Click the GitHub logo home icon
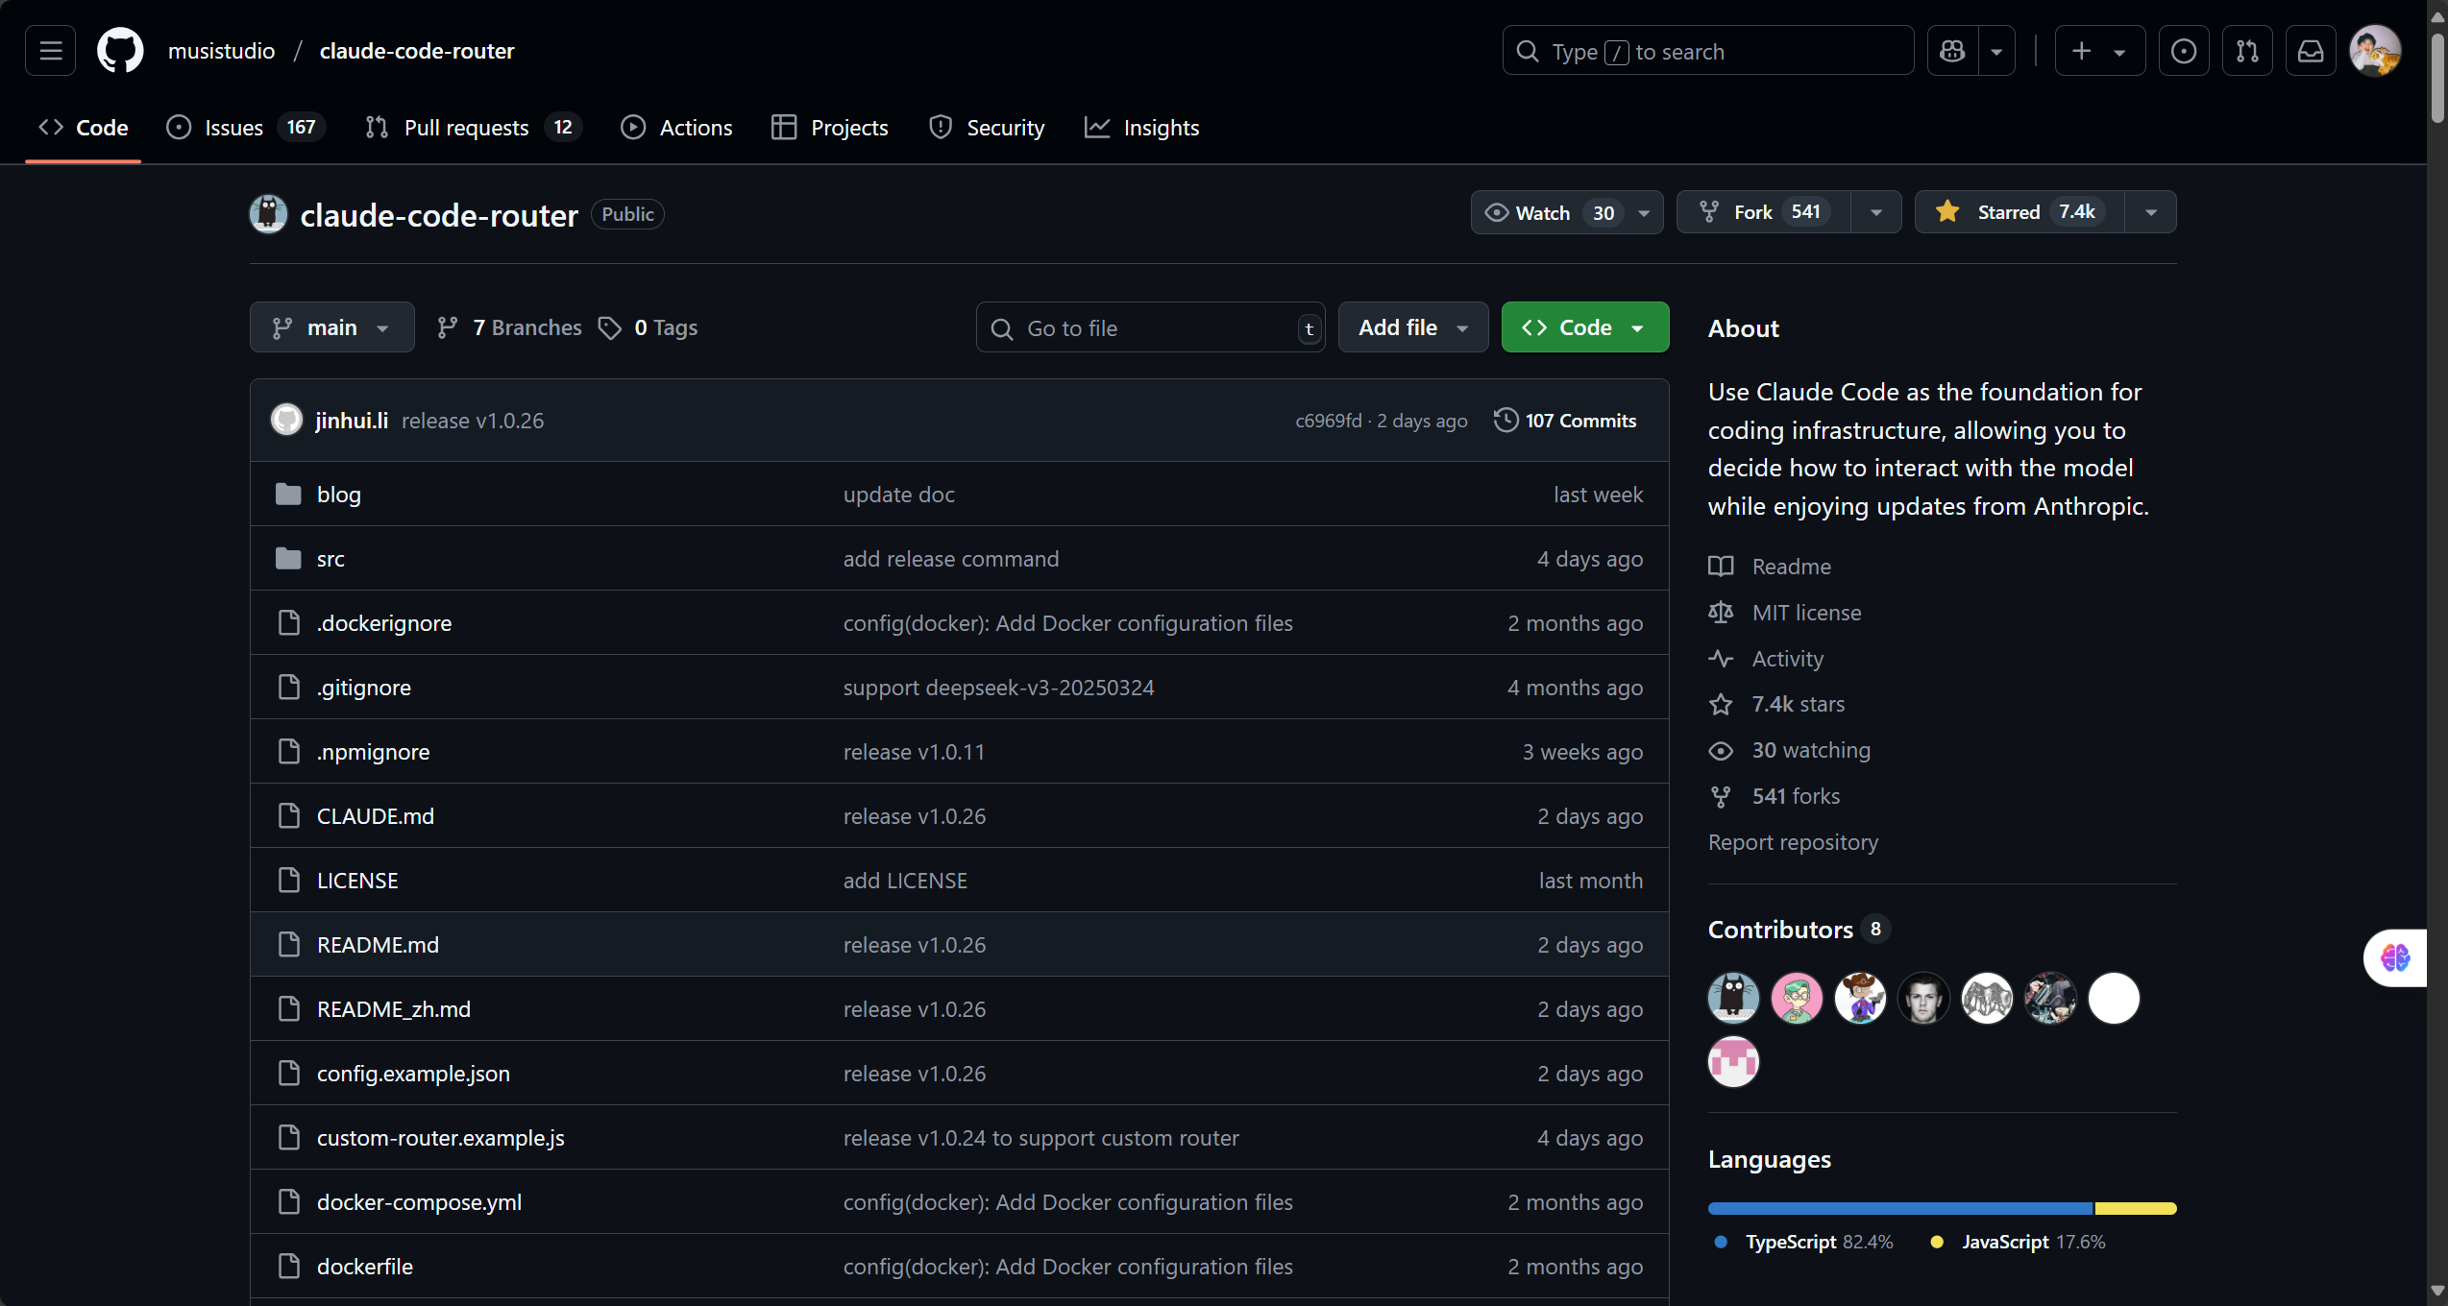This screenshot has height=1306, width=2448. point(120,51)
